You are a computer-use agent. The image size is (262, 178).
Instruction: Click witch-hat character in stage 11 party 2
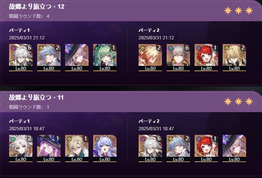[x=234, y=148]
